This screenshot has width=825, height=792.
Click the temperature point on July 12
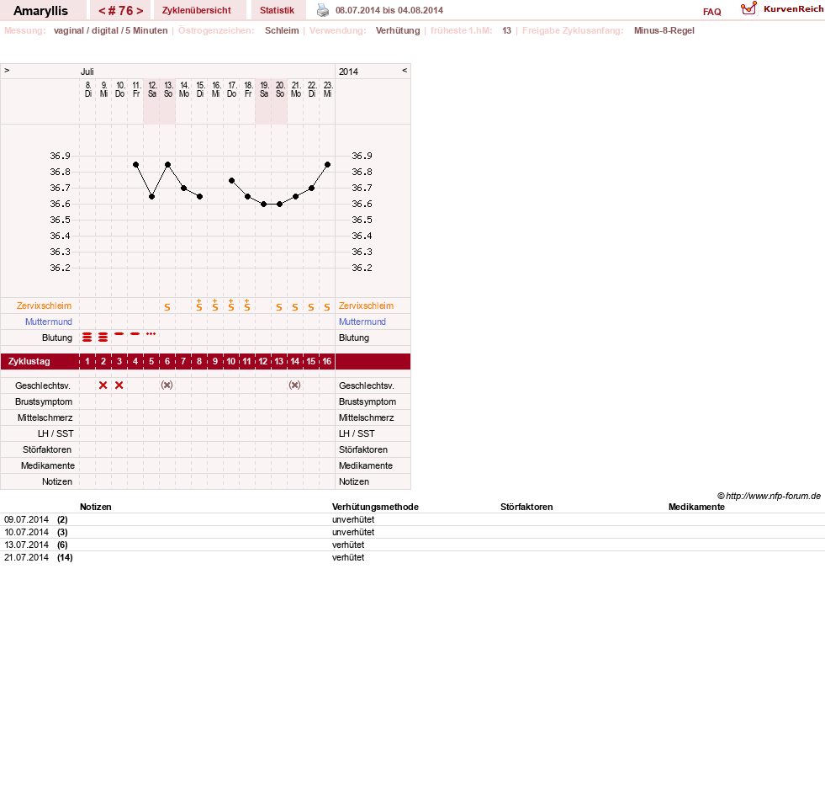tap(151, 196)
